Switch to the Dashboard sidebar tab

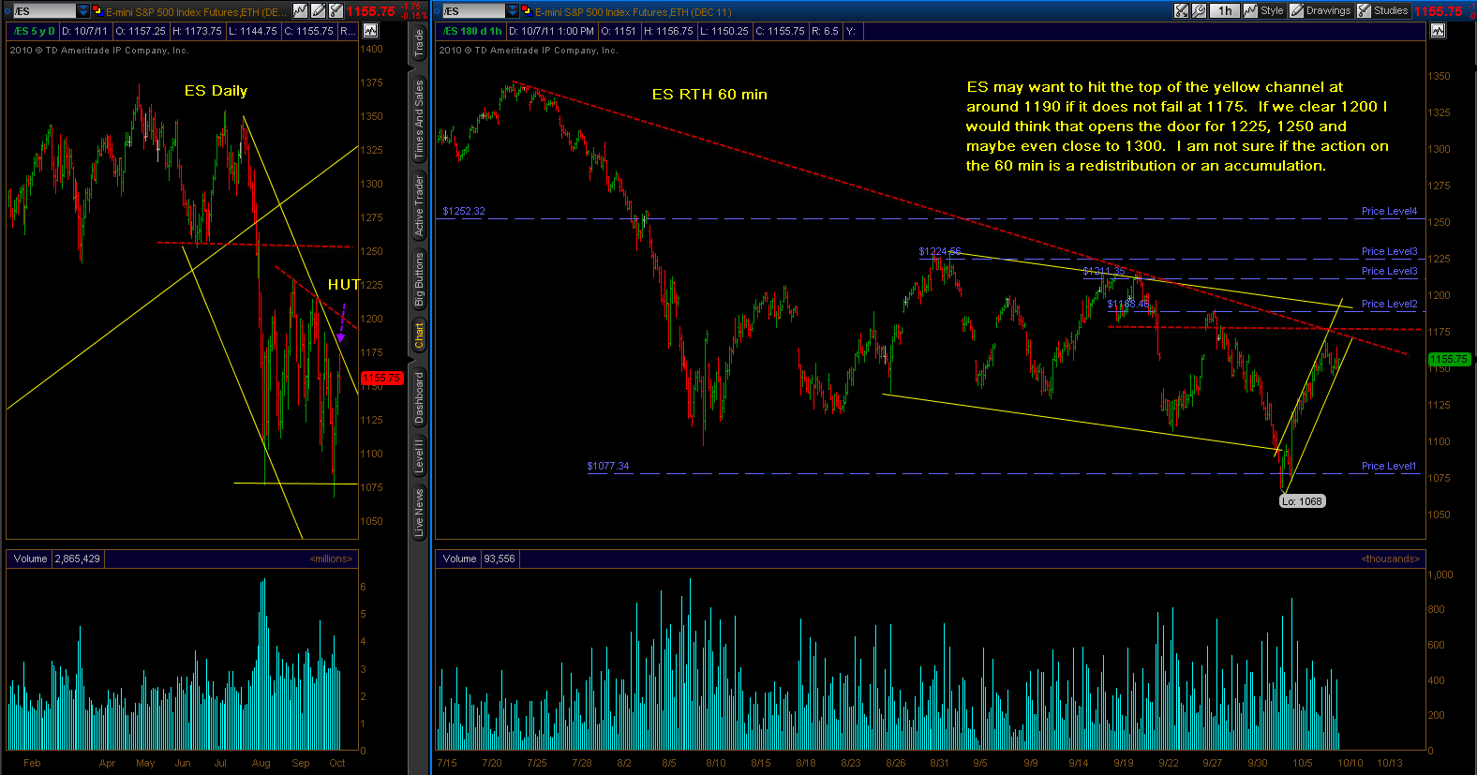point(419,397)
